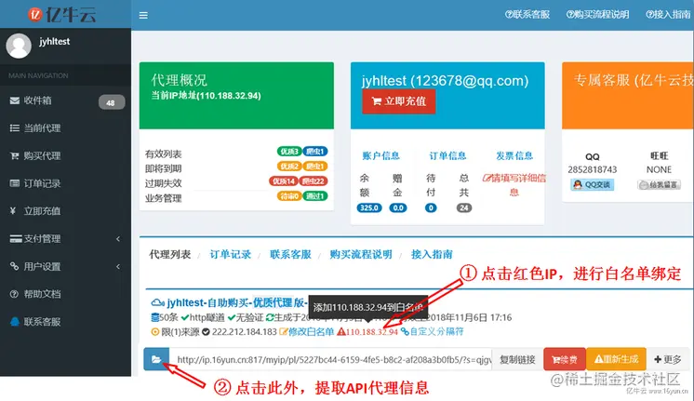Click 优质14 badge in 过期失效 row
Screen dimensions: 694x401
coord(284,181)
